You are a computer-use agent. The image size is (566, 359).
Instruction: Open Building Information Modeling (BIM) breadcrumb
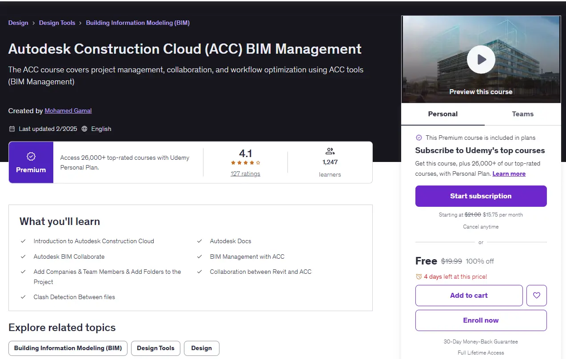pos(138,23)
